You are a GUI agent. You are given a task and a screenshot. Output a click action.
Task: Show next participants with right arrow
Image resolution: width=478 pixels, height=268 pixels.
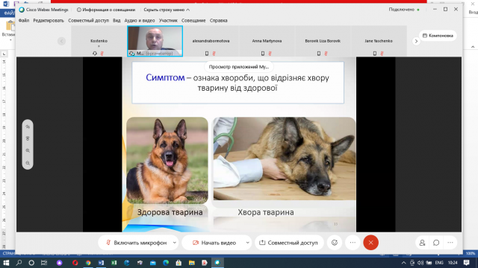tap(416, 41)
